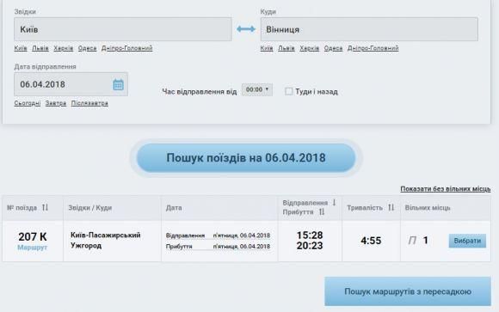499x312 pixels.
Task: Enable the 'Туди і назад' checkbox
Action: tap(288, 92)
